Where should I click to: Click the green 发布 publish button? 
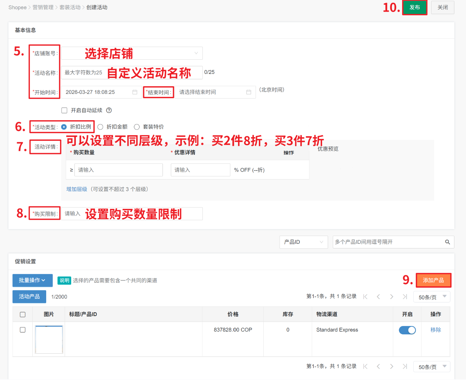point(414,7)
